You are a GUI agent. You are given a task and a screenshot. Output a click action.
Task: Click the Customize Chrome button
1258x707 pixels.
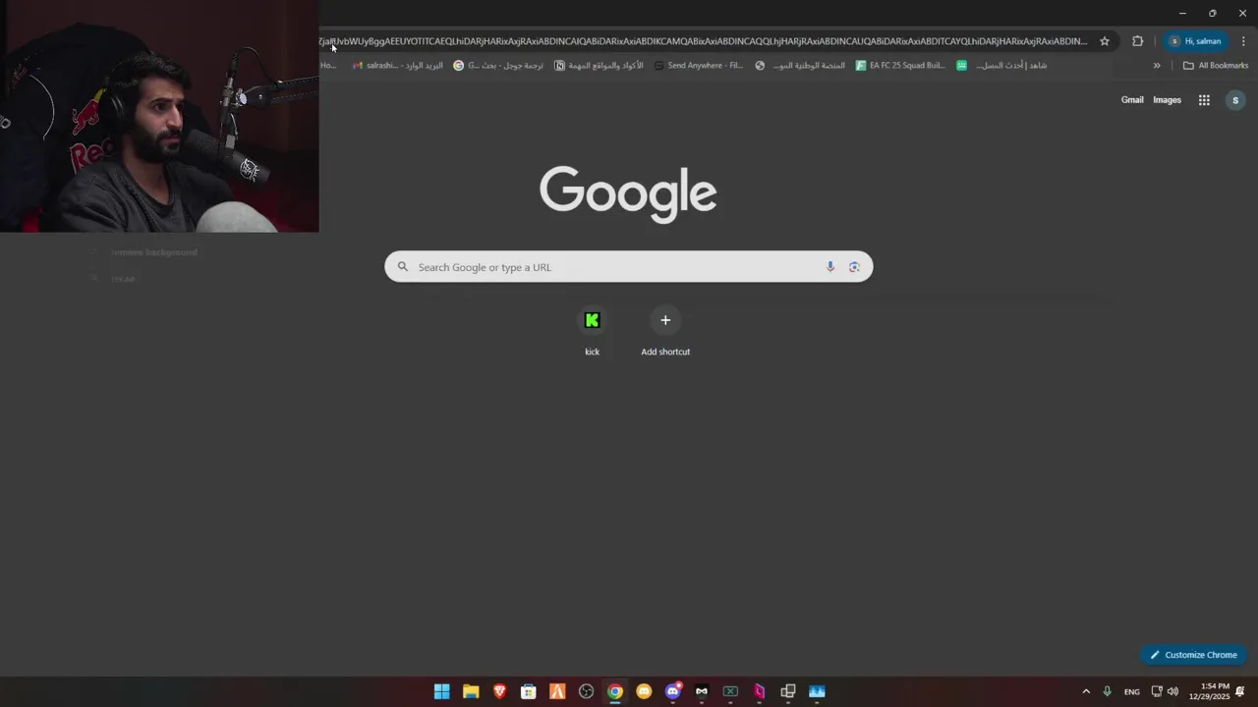(1194, 655)
